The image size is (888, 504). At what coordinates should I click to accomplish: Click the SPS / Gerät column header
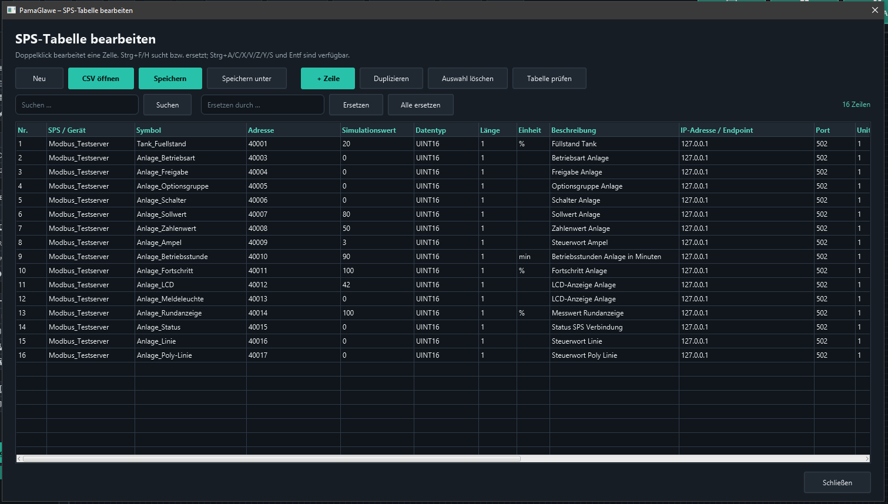tap(91, 130)
